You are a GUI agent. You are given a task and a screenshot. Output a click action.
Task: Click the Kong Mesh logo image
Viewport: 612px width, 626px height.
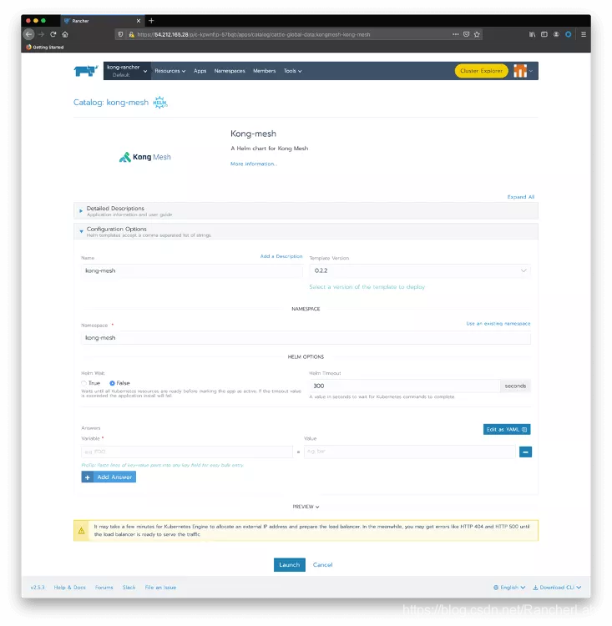tap(145, 157)
